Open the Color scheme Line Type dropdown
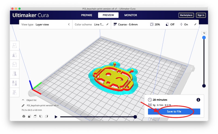The image size is (218, 134). pos(92,24)
